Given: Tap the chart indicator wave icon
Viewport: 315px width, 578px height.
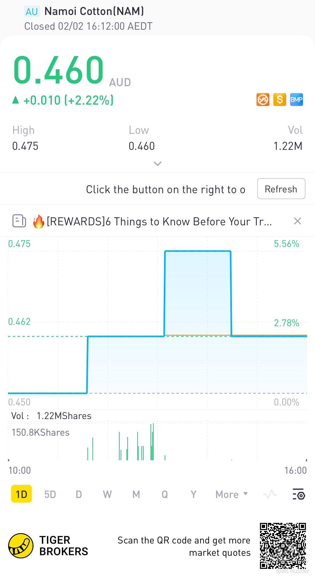Looking at the screenshot, I should tap(270, 494).
